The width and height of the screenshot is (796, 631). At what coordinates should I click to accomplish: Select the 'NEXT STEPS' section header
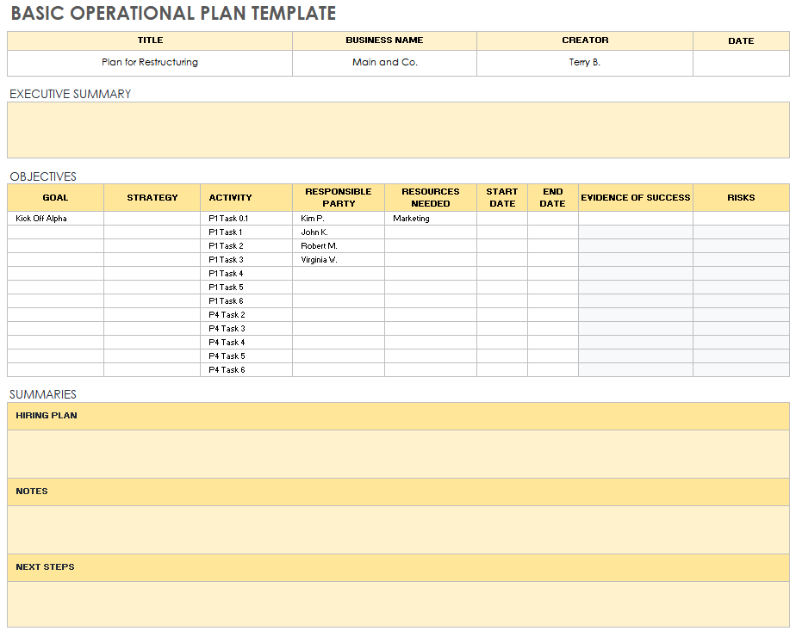pyautogui.click(x=398, y=567)
